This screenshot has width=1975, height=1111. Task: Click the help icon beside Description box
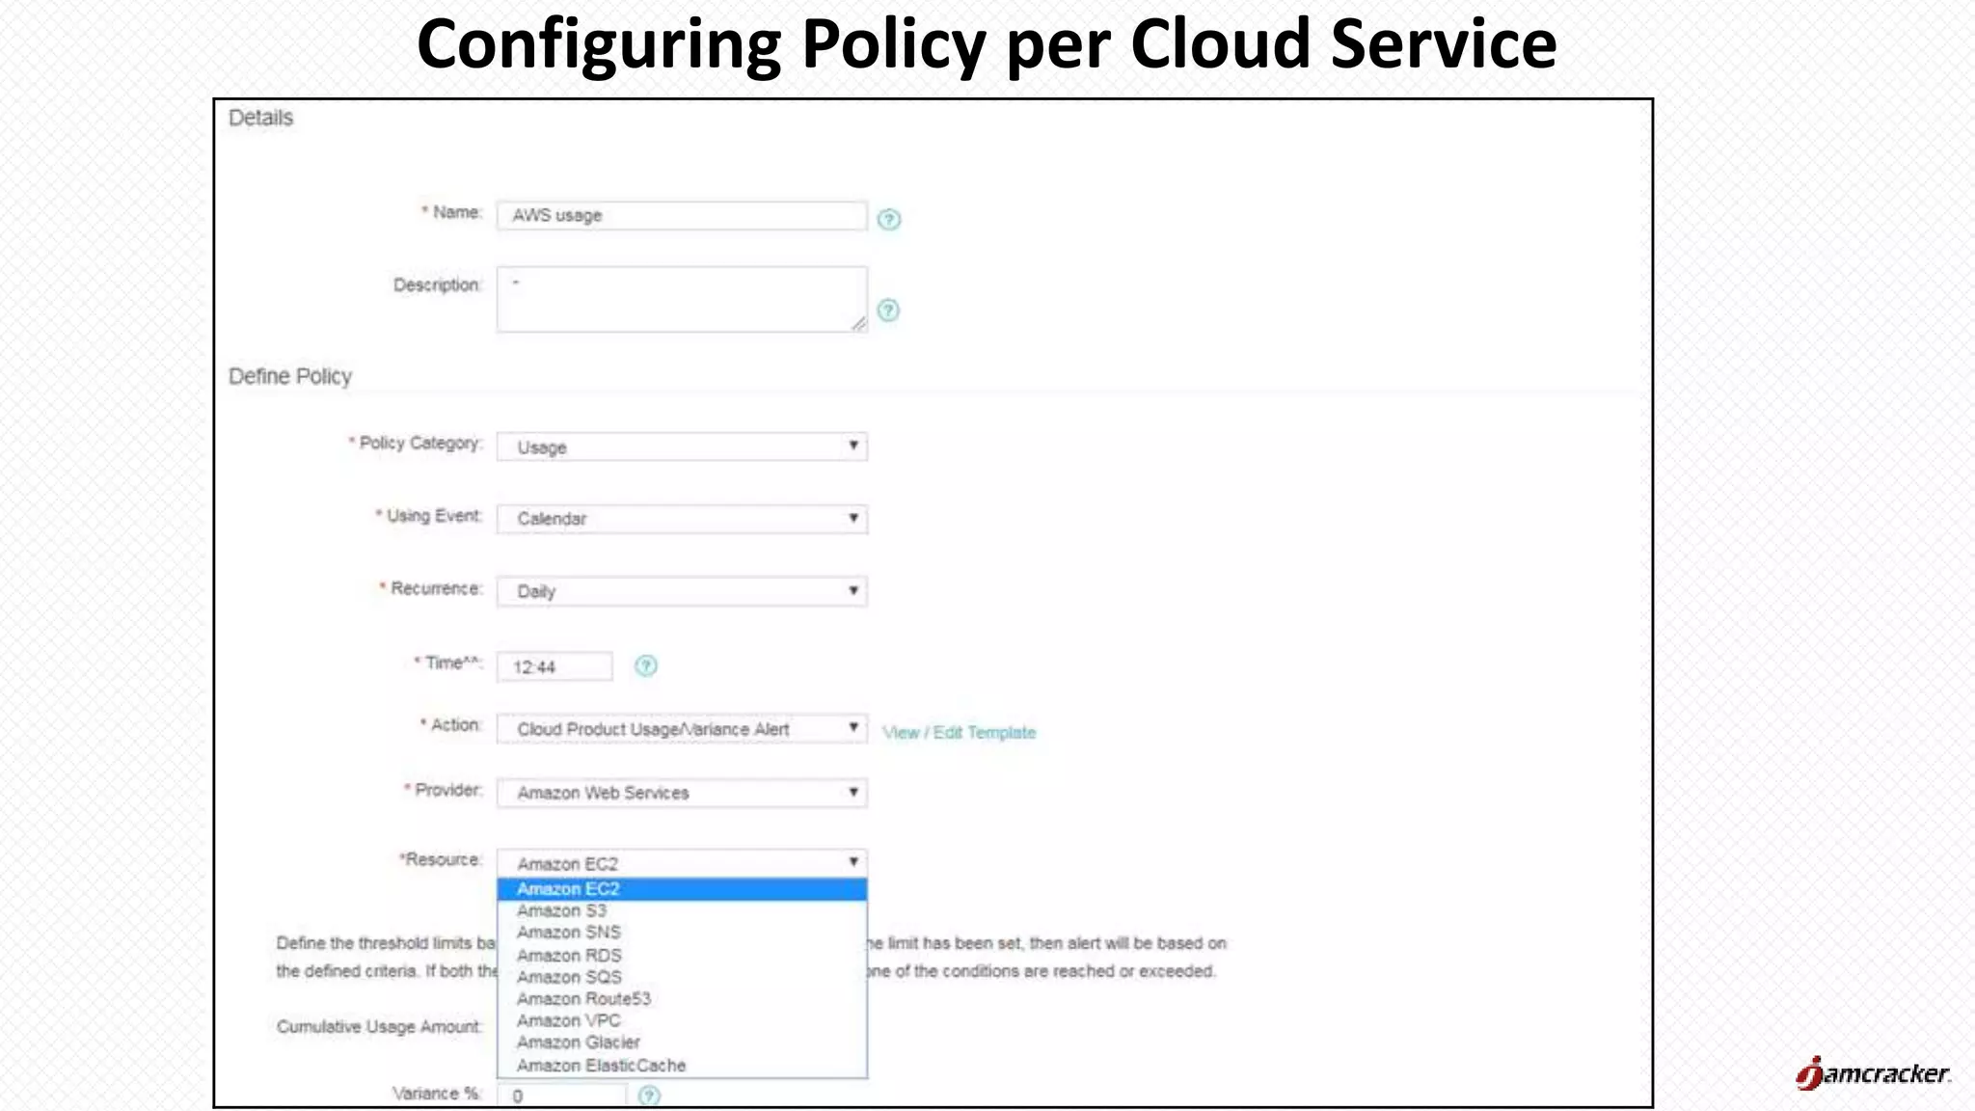(888, 311)
